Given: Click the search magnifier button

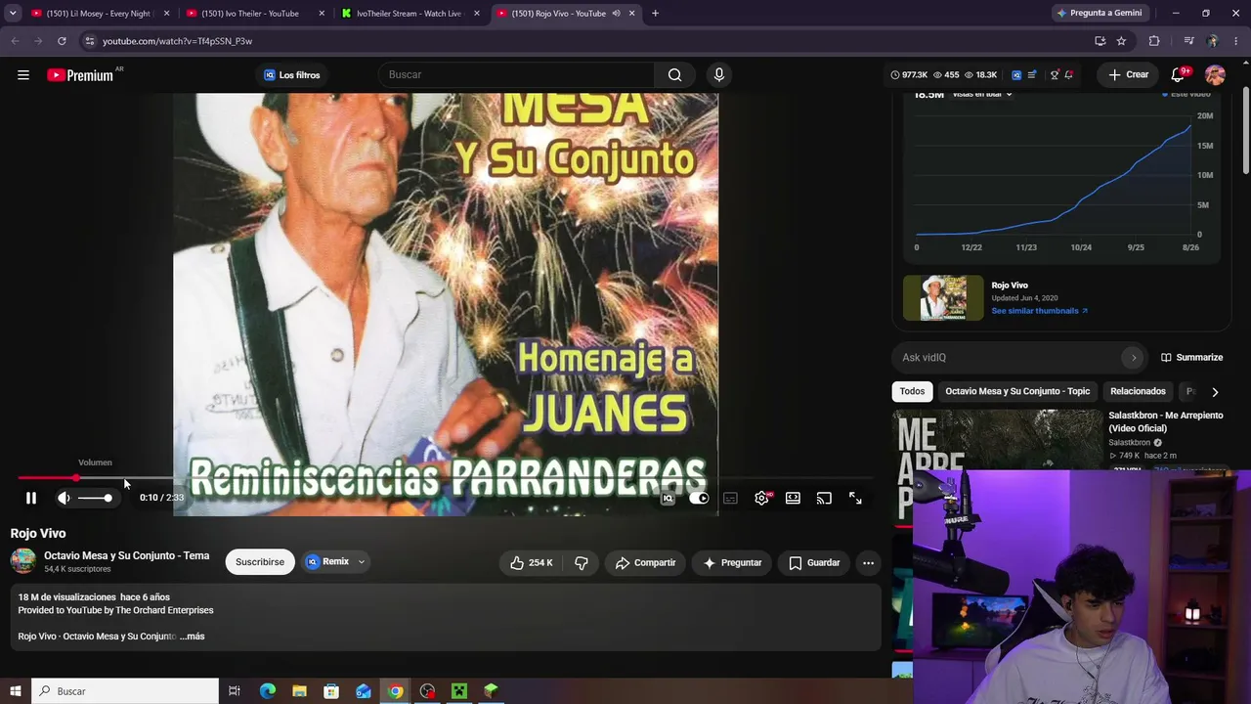Looking at the screenshot, I should coord(674,75).
